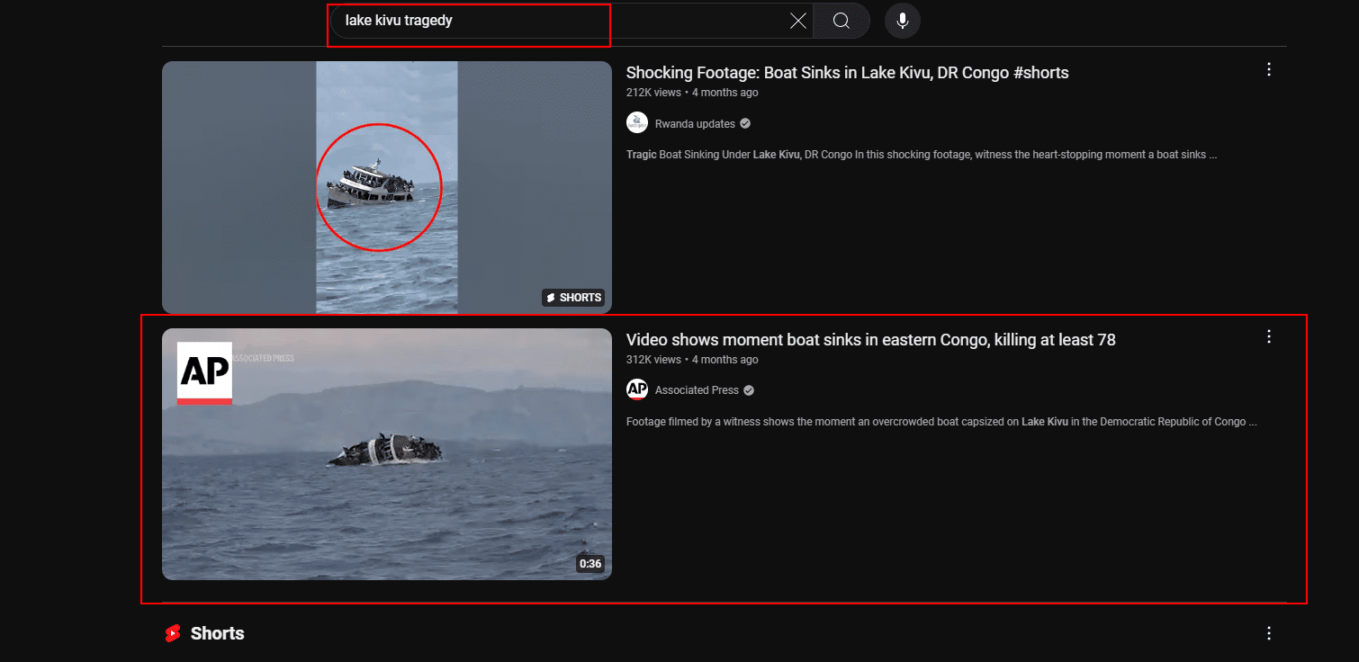Screen dimensions: 1359x662
Task: Go to the Associated Press channel name
Action: pos(697,390)
